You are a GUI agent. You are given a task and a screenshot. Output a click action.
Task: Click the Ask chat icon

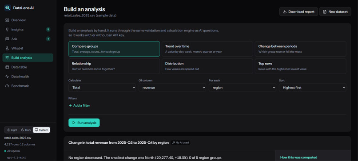pos(7,39)
